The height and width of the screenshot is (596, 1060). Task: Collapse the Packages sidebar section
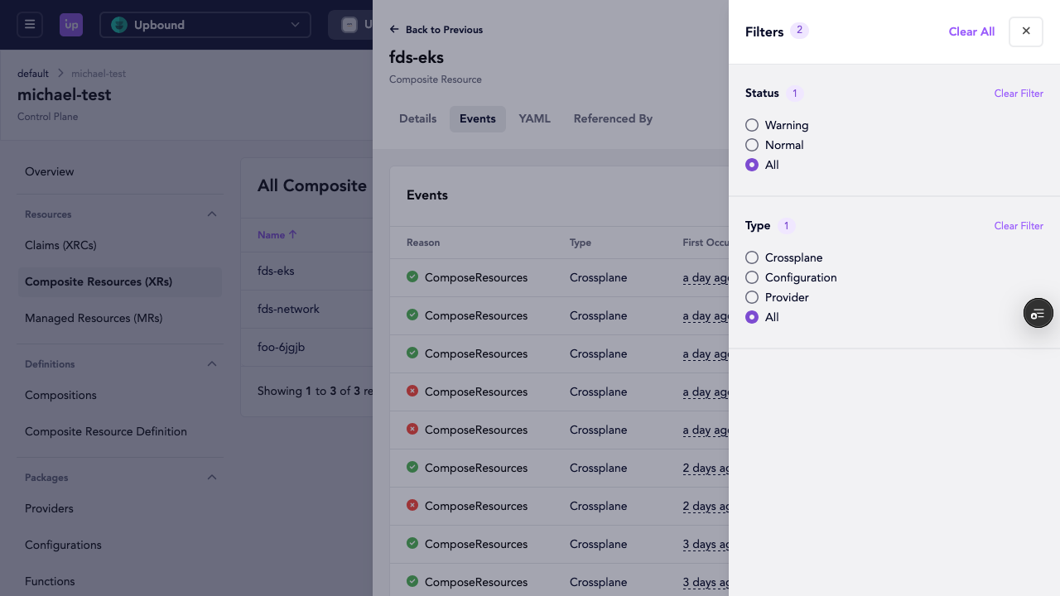pyautogui.click(x=212, y=478)
